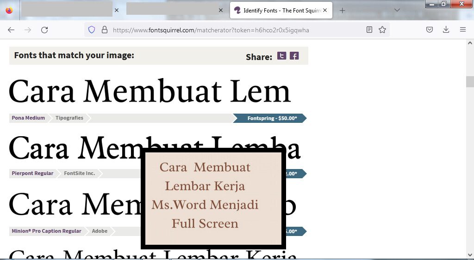
Task: Switch to the Identify Fonts tab
Action: coord(281,10)
